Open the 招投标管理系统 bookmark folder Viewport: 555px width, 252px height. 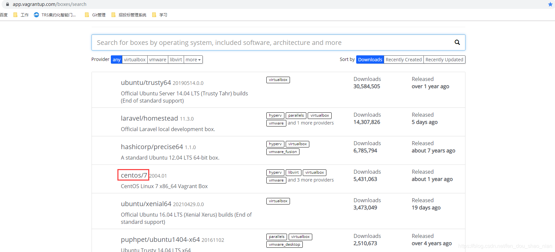pyautogui.click(x=129, y=15)
